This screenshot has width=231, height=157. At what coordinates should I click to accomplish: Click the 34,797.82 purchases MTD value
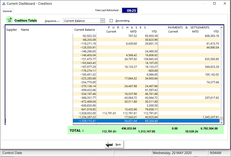click(131, 59)
